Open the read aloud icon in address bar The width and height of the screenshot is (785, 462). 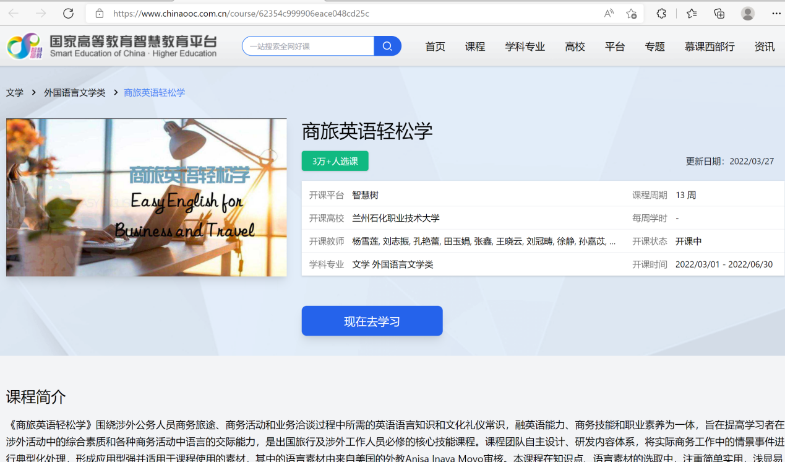pyautogui.click(x=609, y=14)
